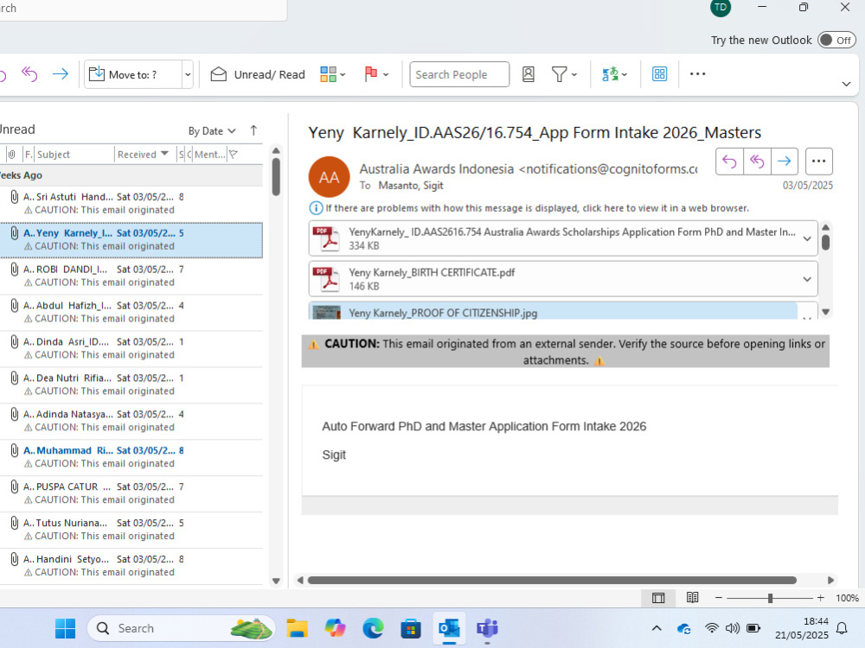This screenshot has height=648, width=865.
Task: Open the By Date sort dropdown
Action: 212,131
